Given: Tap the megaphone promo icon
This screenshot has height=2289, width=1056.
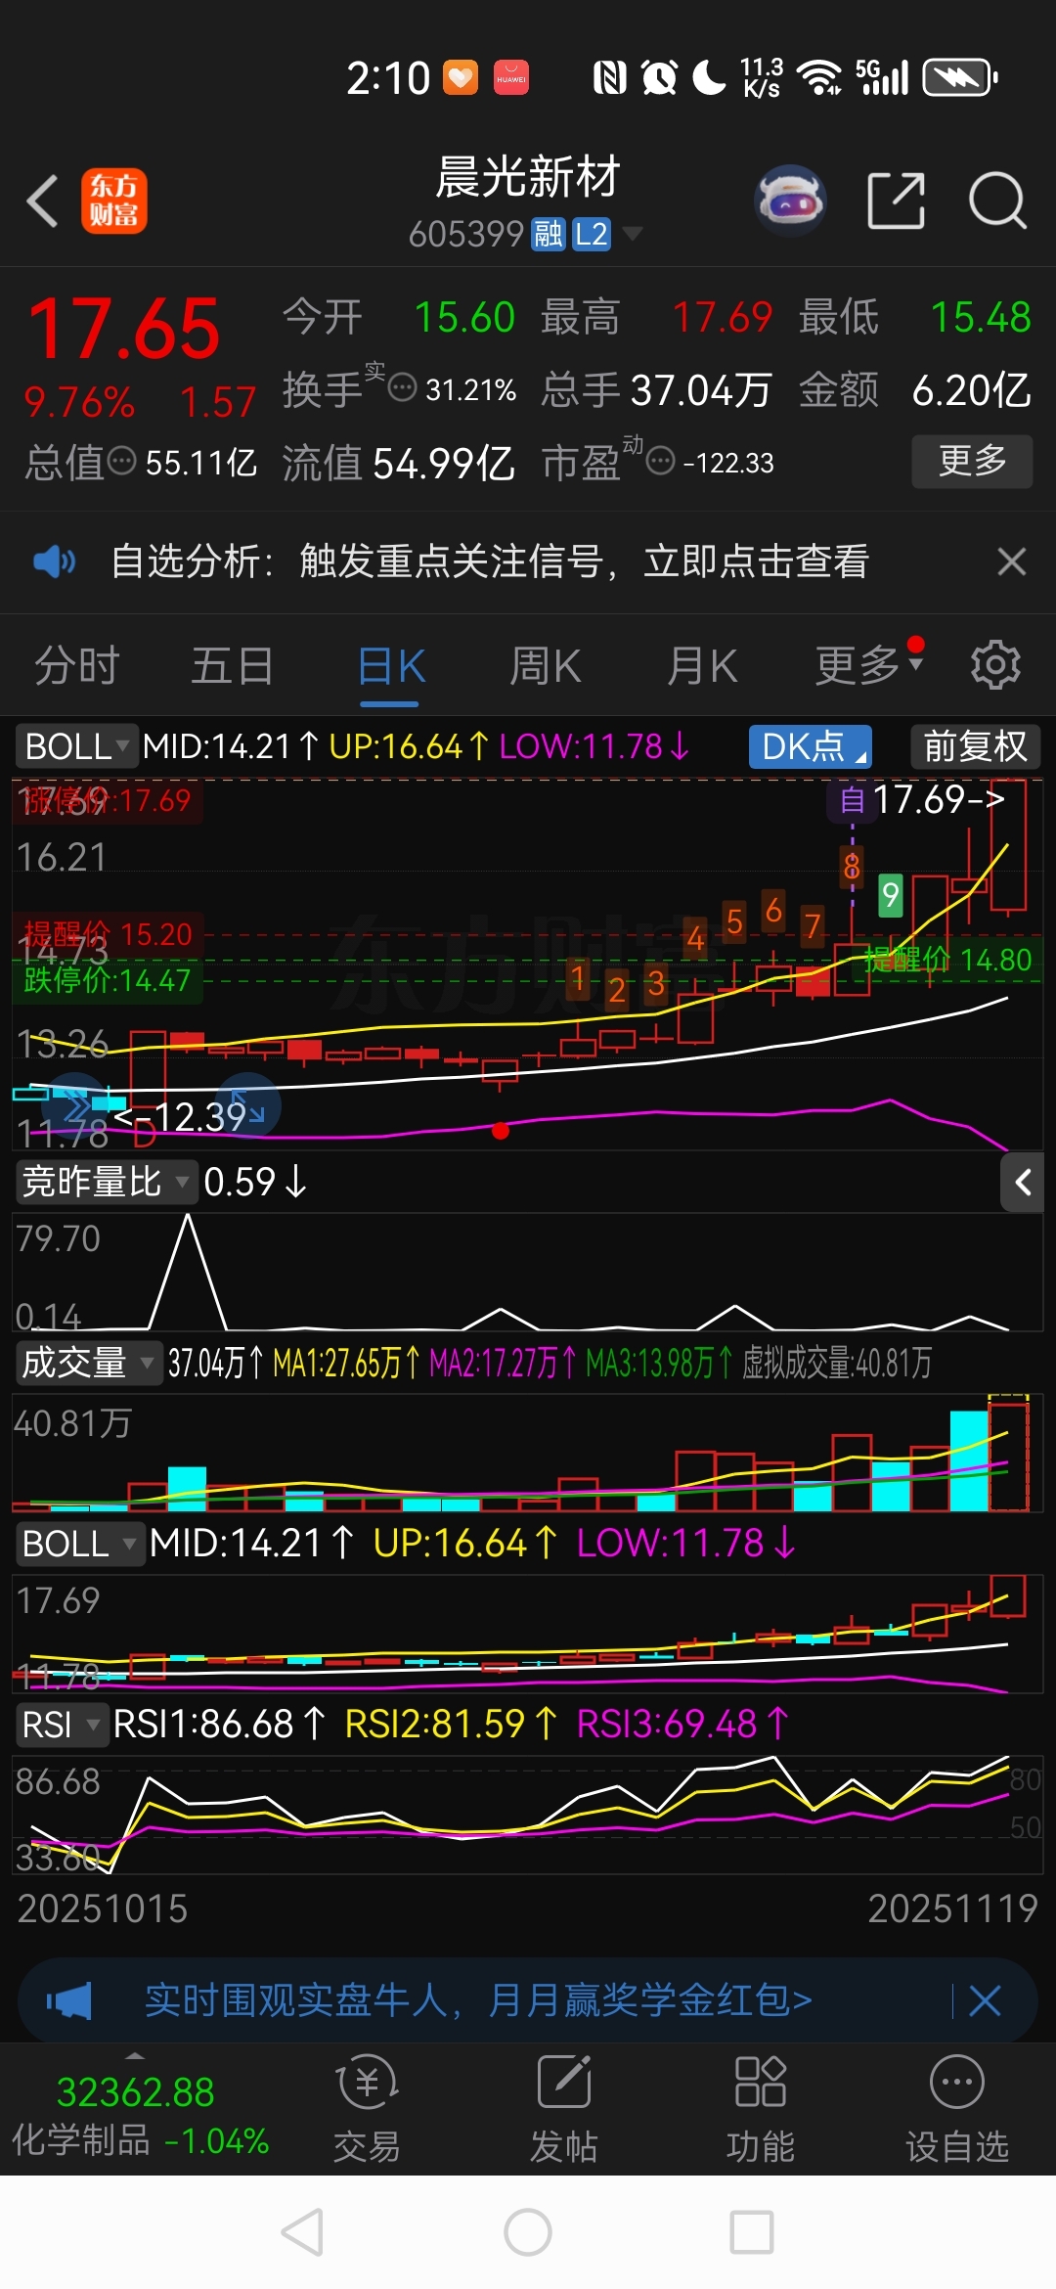Looking at the screenshot, I should [x=68, y=2001].
